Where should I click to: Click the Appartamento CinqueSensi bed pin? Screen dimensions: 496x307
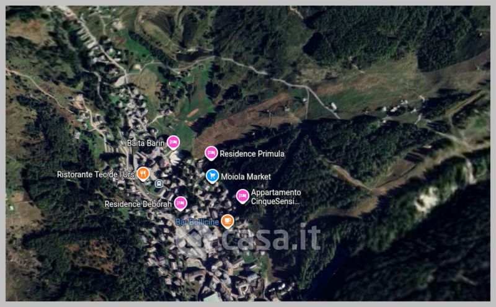(x=242, y=196)
